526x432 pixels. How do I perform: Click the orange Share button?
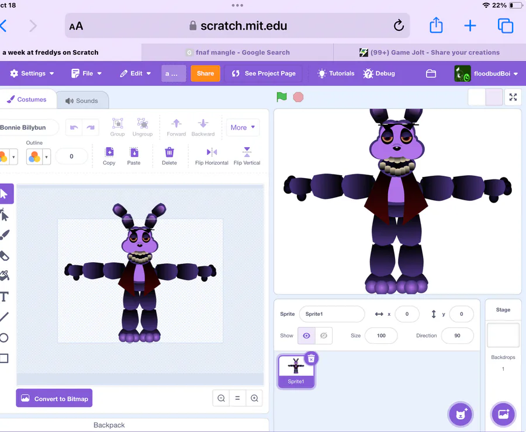pyautogui.click(x=205, y=74)
